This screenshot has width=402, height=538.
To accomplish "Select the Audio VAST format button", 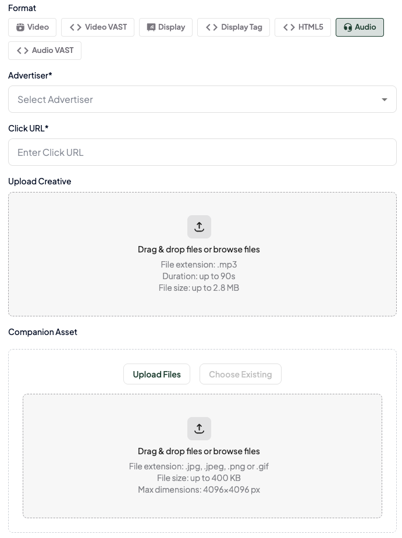I will (x=45, y=51).
